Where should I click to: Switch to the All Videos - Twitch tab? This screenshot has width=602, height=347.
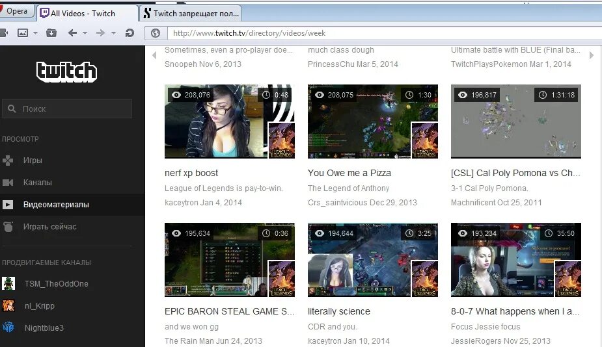click(x=88, y=14)
